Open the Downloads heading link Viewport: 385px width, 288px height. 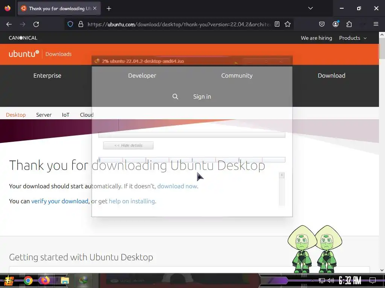pos(58,54)
